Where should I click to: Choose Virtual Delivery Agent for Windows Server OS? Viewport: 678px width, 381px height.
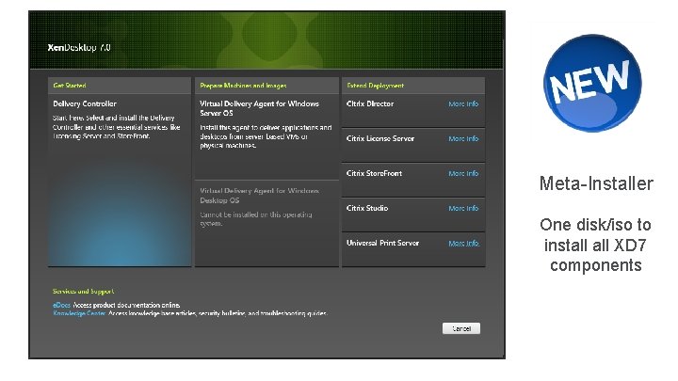tap(266, 137)
